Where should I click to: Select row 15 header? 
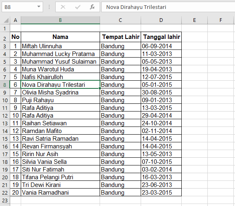(5, 139)
